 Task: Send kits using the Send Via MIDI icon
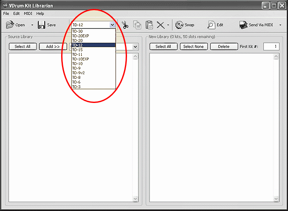point(243,25)
